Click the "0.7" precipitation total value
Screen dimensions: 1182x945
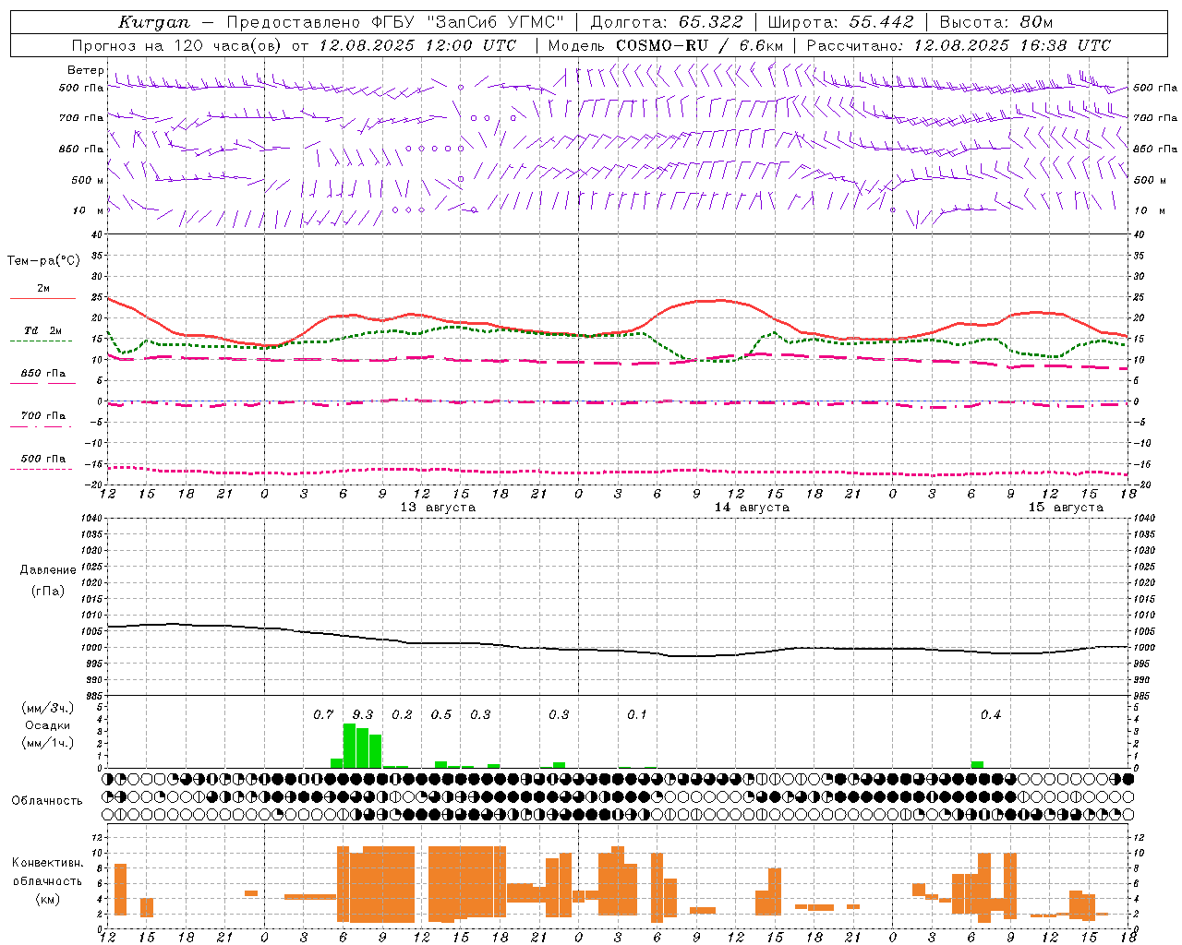(x=323, y=714)
